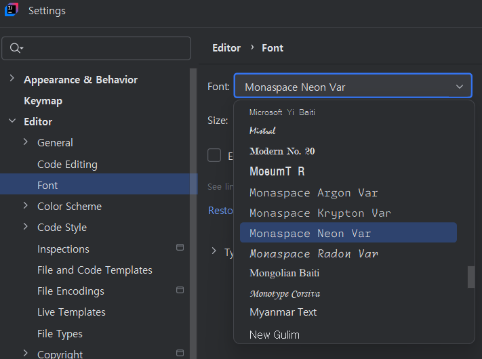Screen dimensions: 482x359
Task: Click the search magnifier icon in settings
Action: (x=15, y=48)
